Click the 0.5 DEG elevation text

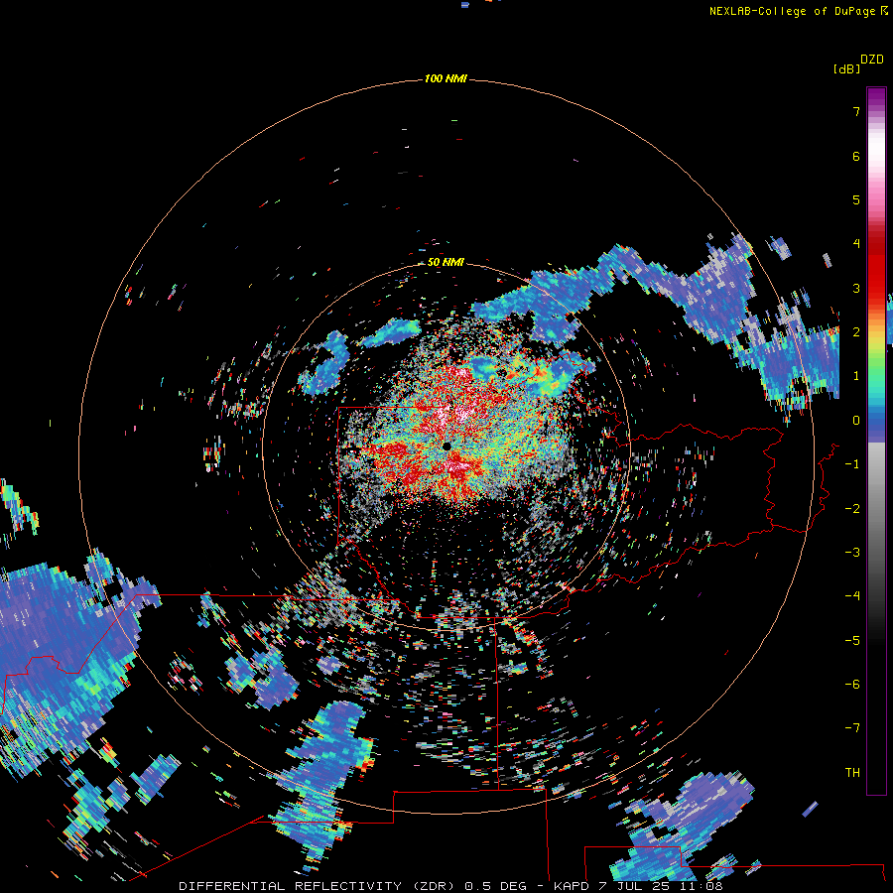(x=495, y=886)
